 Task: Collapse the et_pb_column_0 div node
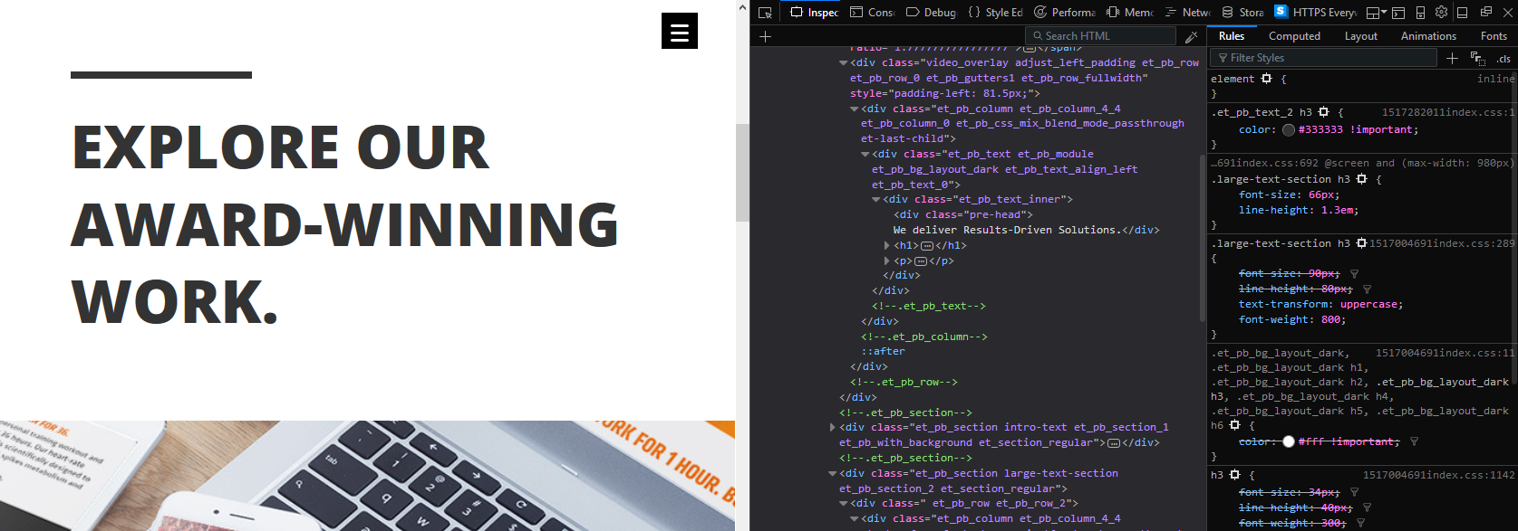point(855,109)
